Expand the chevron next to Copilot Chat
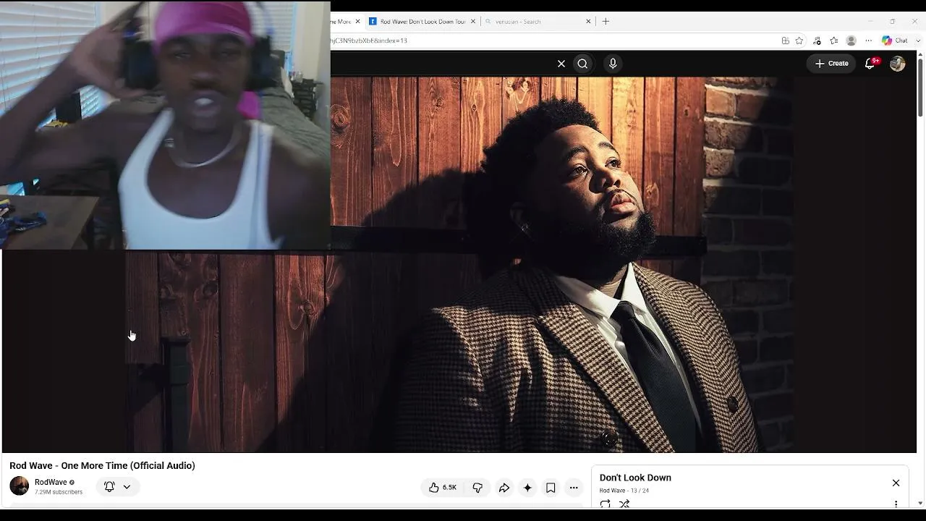The image size is (926, 521). tap(919, 41)
